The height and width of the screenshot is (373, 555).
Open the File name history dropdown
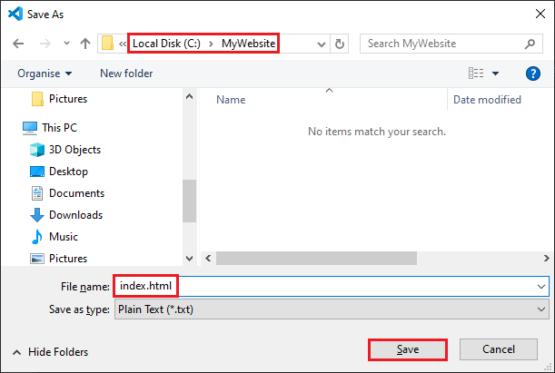(541, 287)
